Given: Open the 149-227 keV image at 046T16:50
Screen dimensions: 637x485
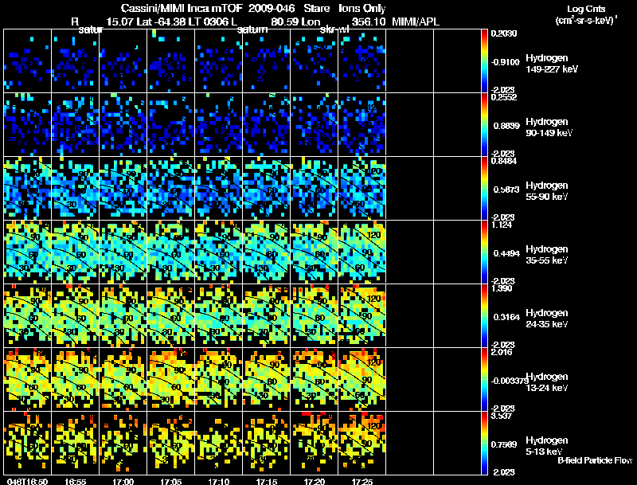Looking at the screenshot, I should (27, 61).
